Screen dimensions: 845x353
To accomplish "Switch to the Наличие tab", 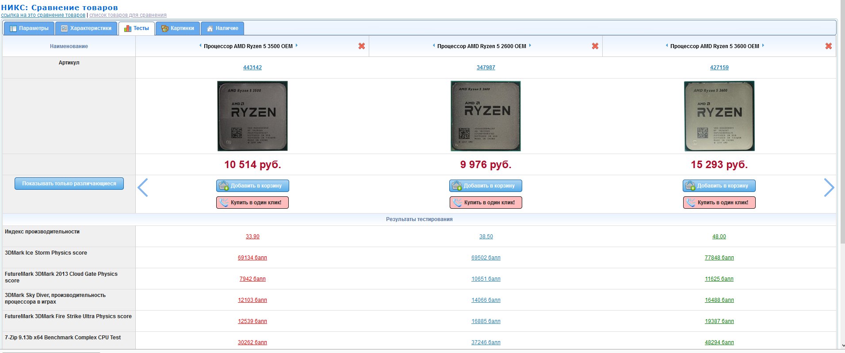I will coord(222,28).
